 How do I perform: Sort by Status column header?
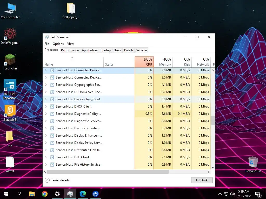point(119,62)
